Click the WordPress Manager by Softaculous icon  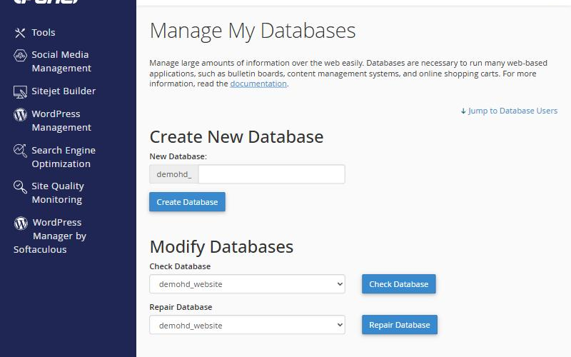(x=21, y=223)
